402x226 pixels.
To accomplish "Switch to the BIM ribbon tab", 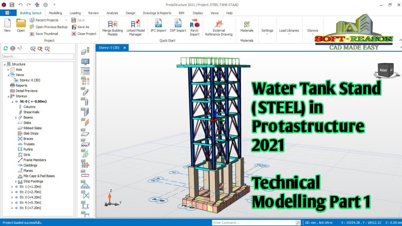I will (182, 13).
